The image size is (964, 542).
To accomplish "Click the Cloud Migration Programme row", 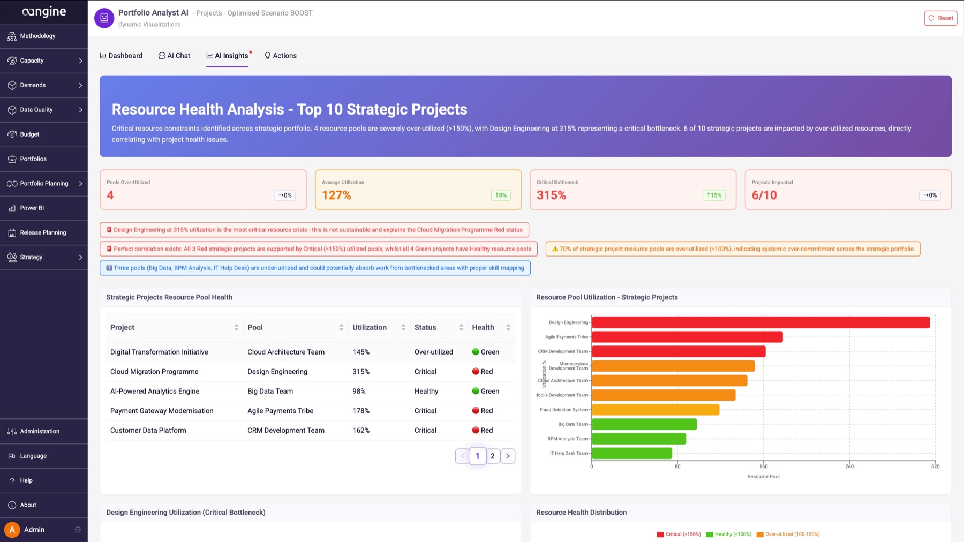I will pos(311,372).
